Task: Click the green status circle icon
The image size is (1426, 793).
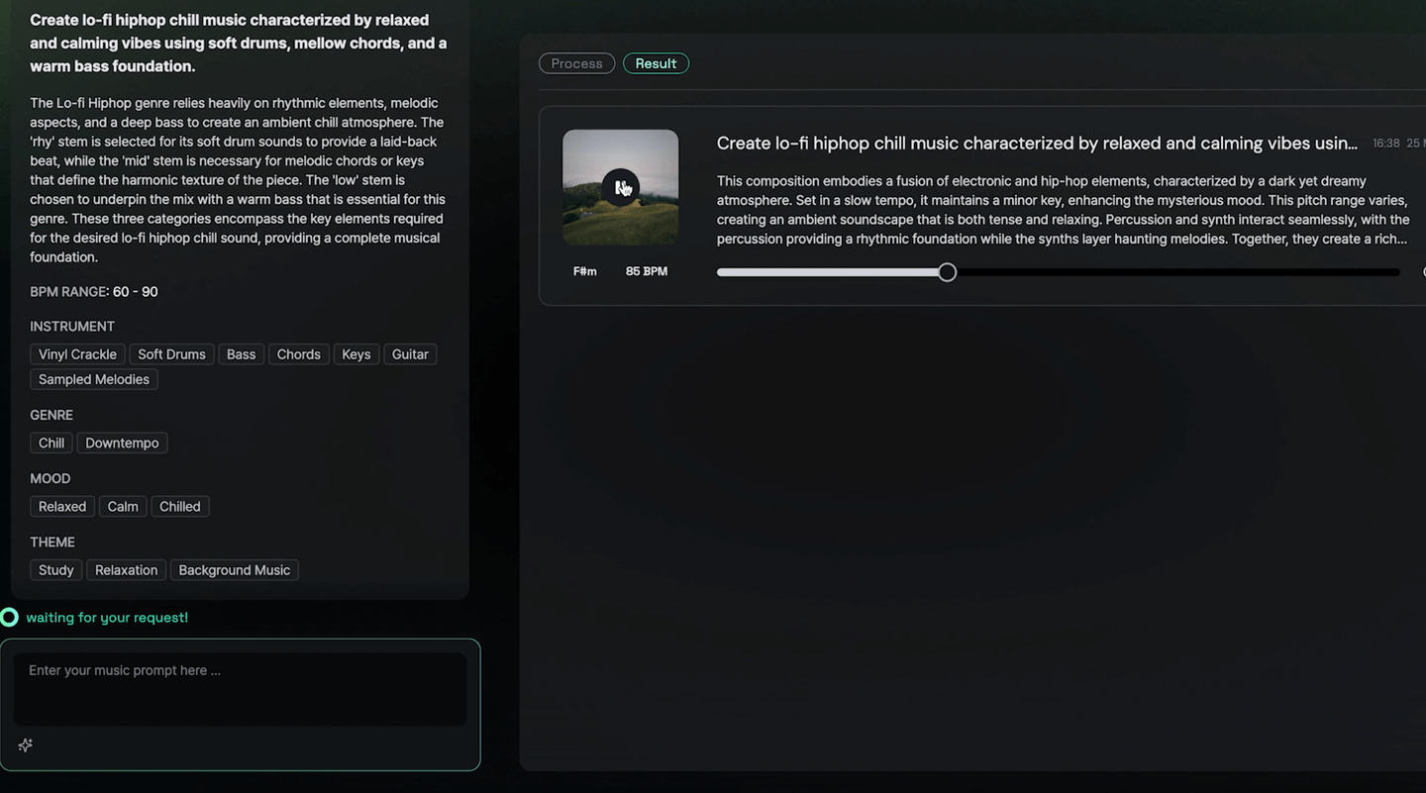Action: click(10, 618)
